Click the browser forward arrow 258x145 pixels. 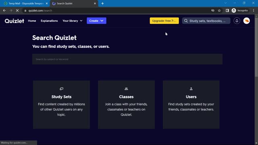[11, 10]
